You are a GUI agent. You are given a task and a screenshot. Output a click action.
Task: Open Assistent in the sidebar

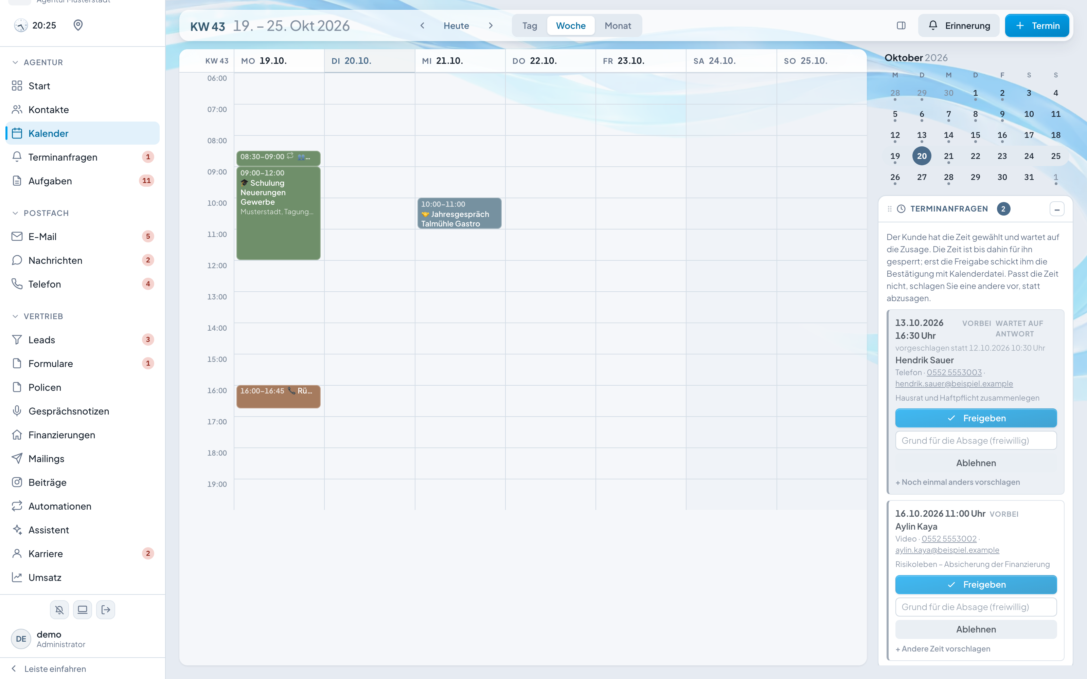tap(83, 530)
